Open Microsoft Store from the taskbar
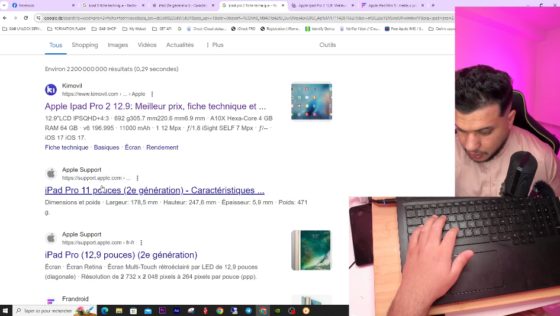 pyautogui.click(x=133, y=311)
